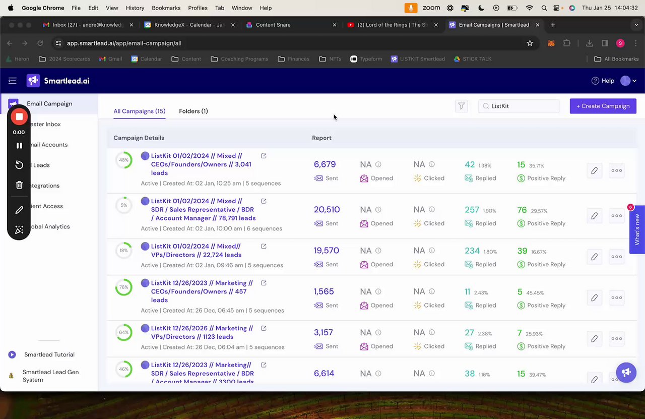Delete the recording with the trash icon
This screenshot has width=645, height=419.
[x=19, y=185]
